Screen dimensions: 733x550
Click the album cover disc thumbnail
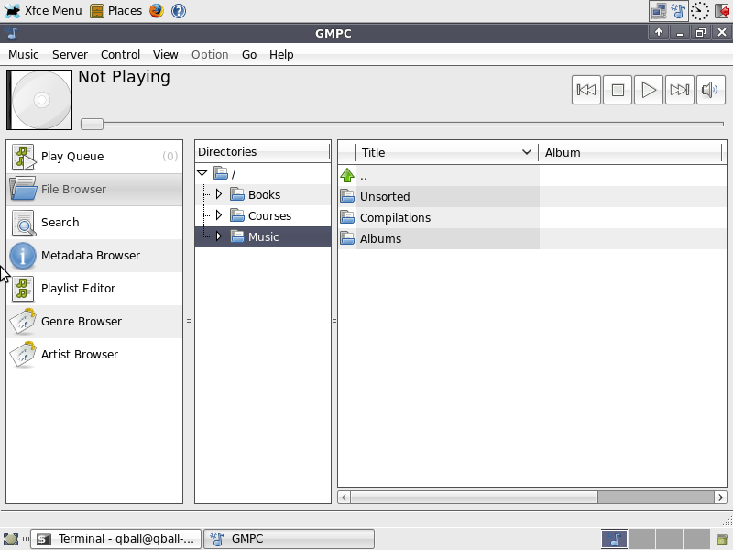[39, 100]
